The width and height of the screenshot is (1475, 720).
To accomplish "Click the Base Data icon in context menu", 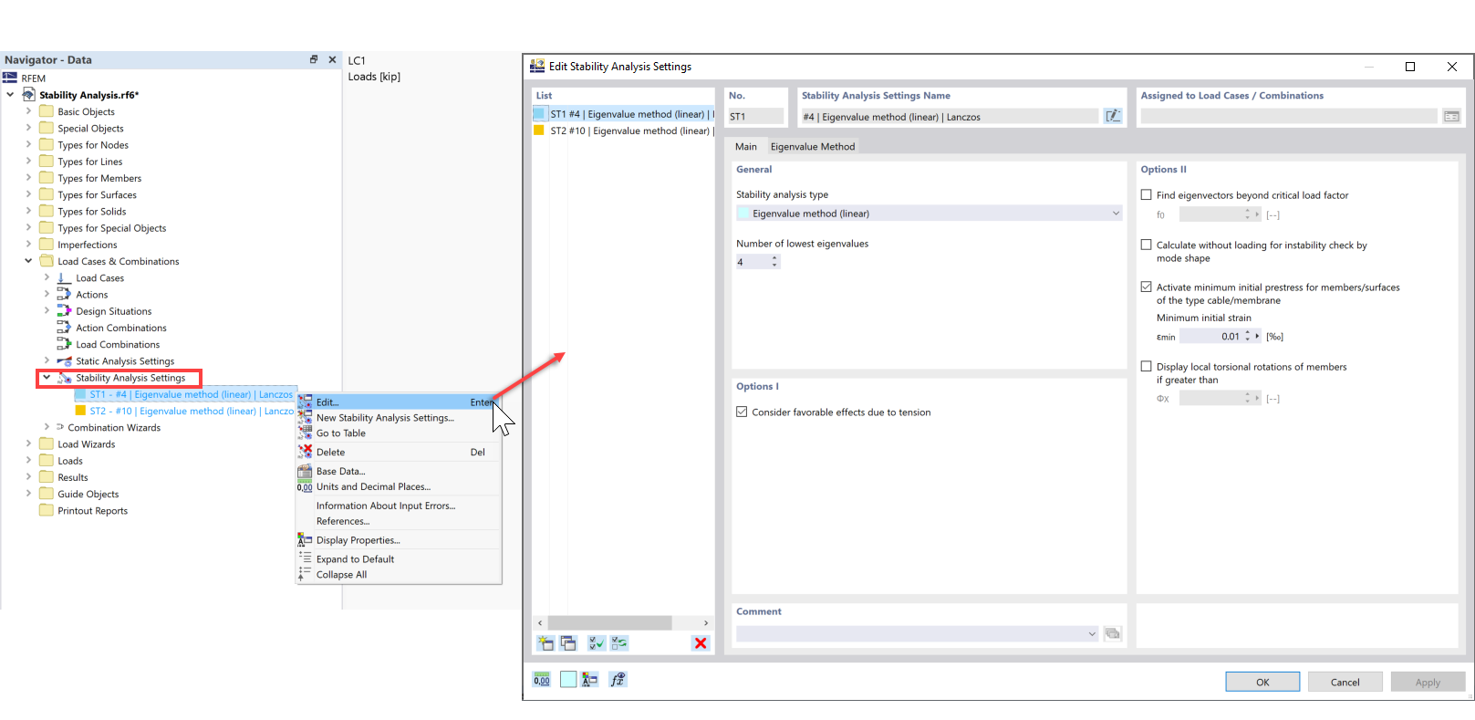I will 305,471.
